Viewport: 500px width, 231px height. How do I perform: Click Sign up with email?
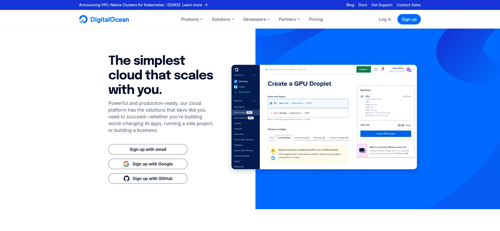148,149
